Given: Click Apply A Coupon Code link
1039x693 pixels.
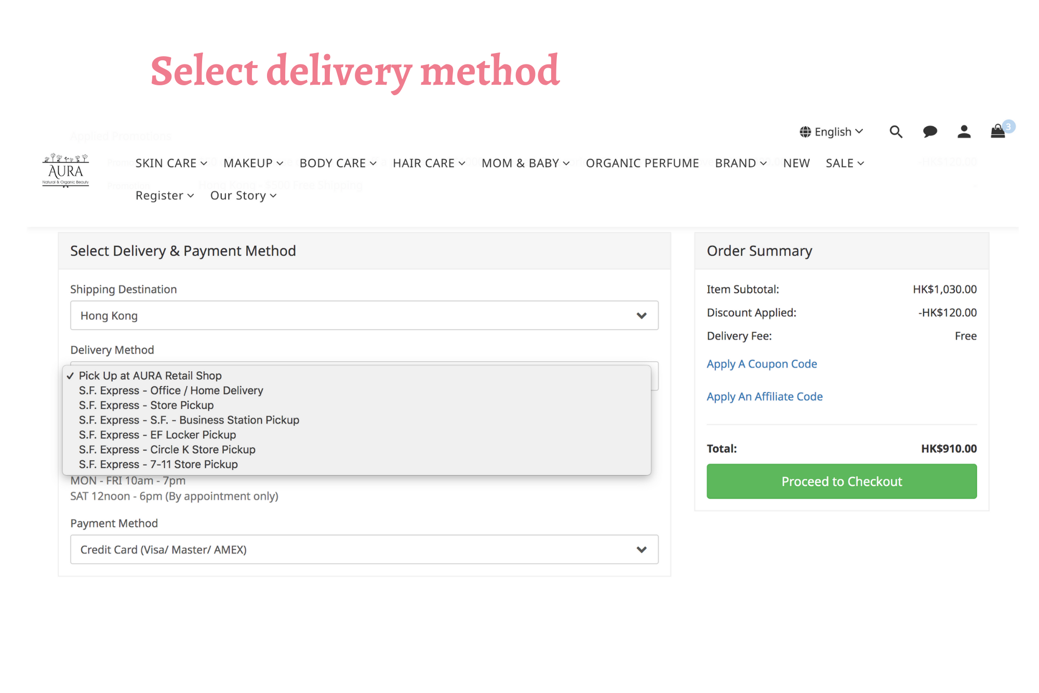Looking at the screenshot, I should pos(762,364).
